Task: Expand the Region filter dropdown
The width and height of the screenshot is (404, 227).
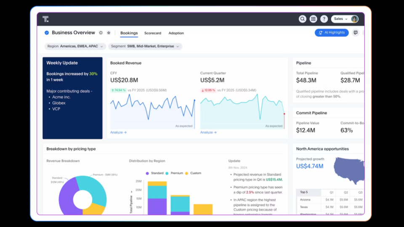Action: point(74,46)
